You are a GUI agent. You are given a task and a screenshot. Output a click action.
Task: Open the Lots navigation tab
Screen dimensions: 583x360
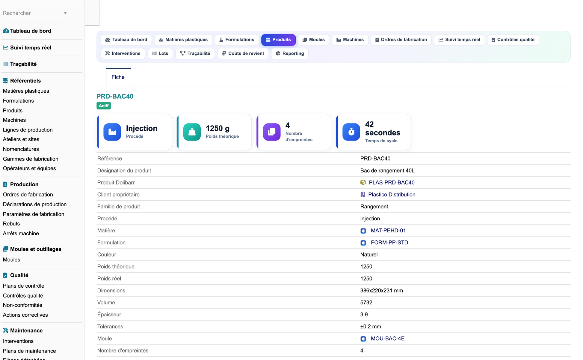pyautogui.click(x=160, y=54)
